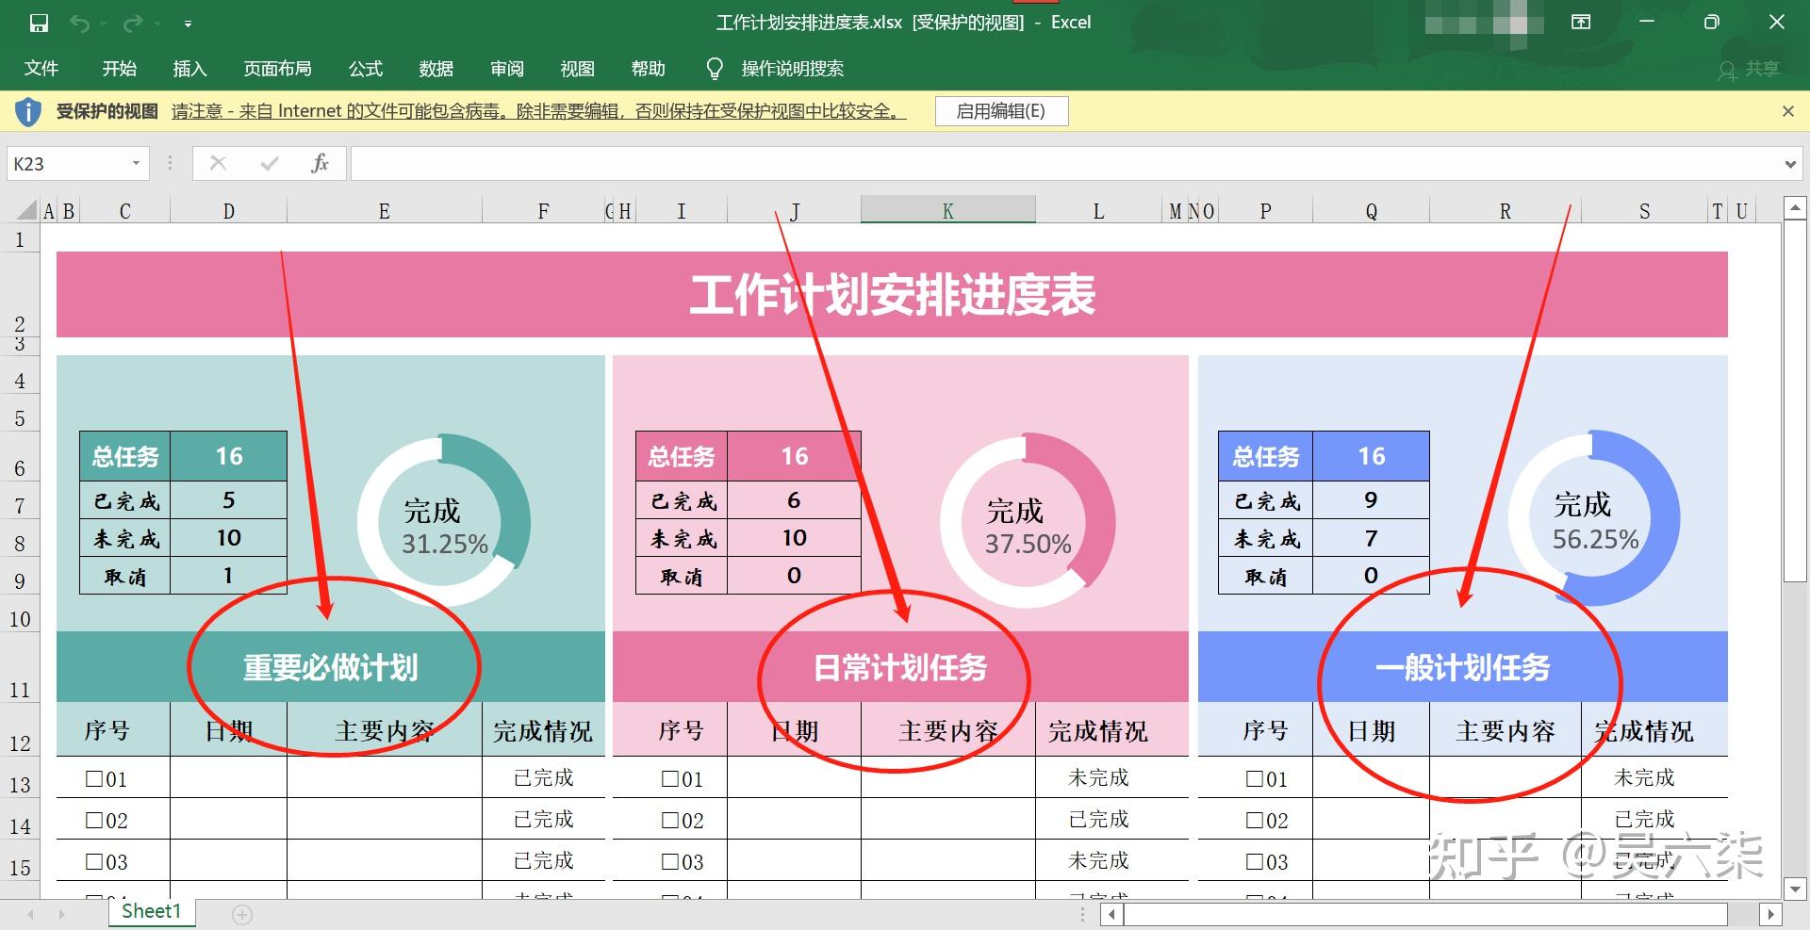Click the 重要必做计划 section header
The width and height of the screenshot is (1810, 930).
pos(330,667)
